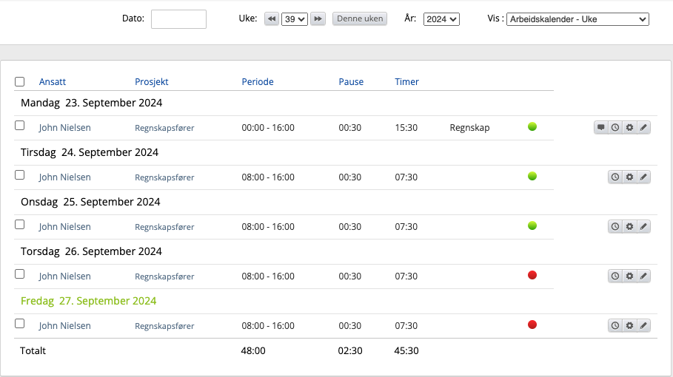Open the week number 39 dropdown
This screenshot has height=377, width=673.
(295, 19)
